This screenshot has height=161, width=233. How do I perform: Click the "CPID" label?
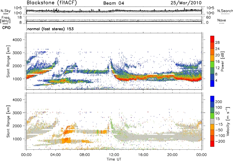pyautogui.click(x=6, y=28)
